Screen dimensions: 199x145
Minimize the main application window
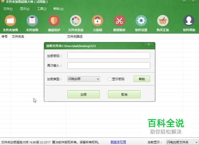click(x=184, y=1)
